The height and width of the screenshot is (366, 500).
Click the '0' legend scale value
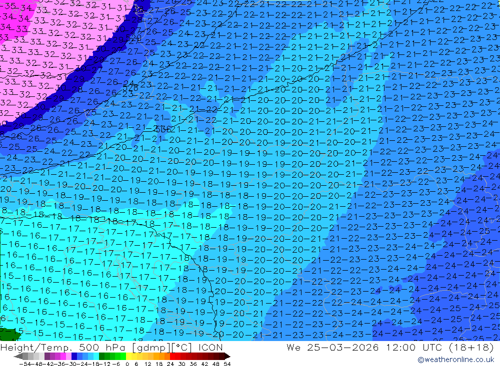[127, 364]
